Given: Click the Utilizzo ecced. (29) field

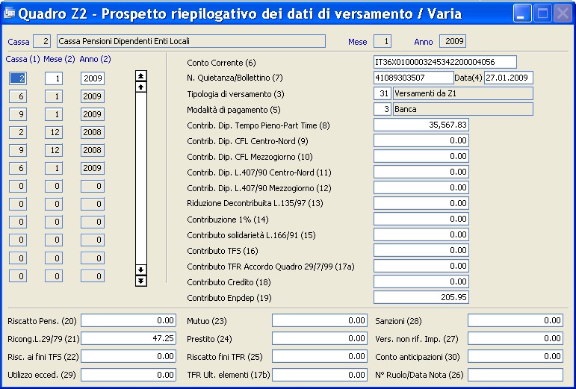Looking at the screenshot, I should 128,375.
